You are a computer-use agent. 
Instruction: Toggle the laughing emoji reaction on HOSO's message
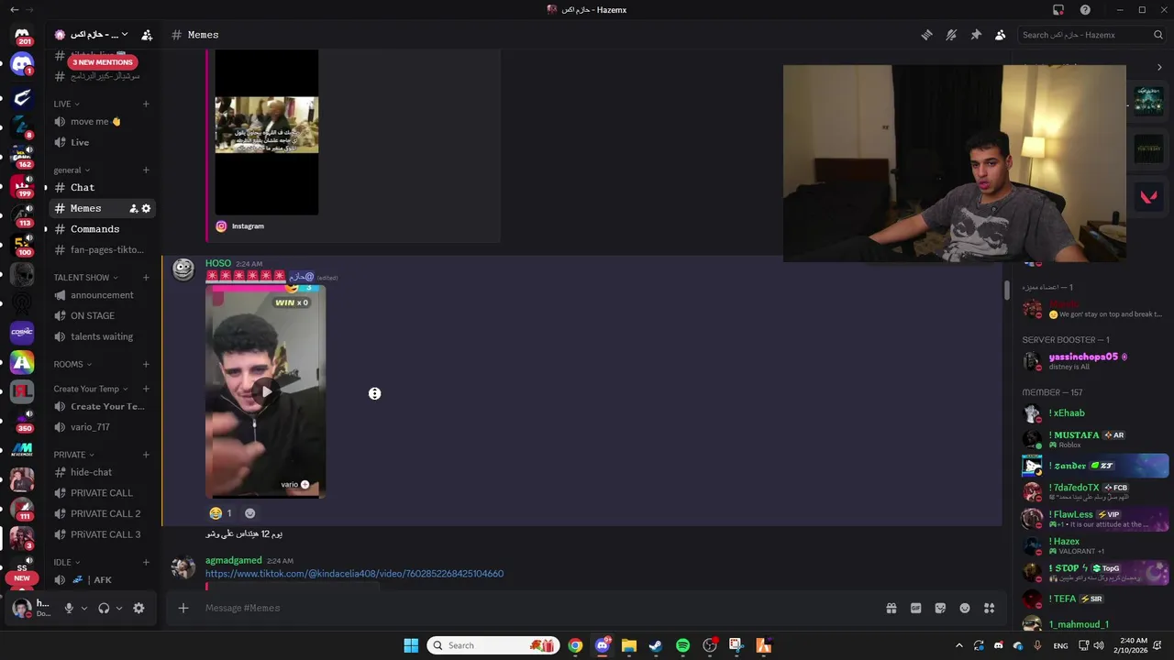[221, 513]
